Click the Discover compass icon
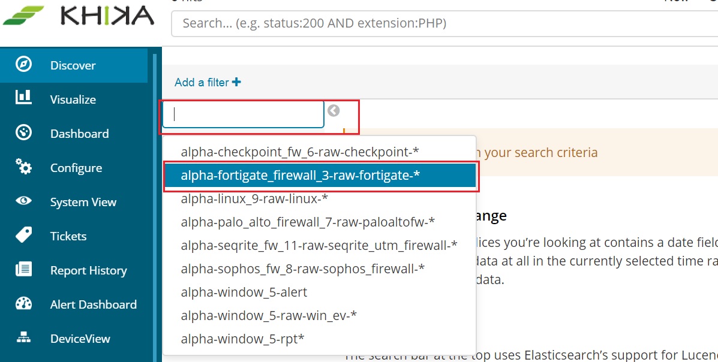This screenshot has height=362, width=718. (24, 65)
